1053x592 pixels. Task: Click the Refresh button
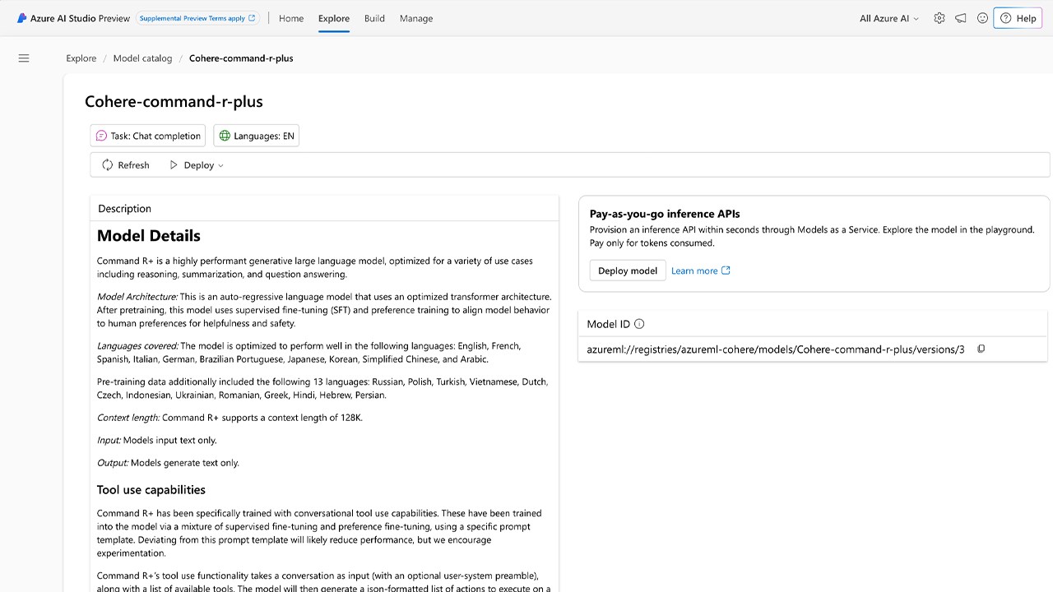(126, 165)
